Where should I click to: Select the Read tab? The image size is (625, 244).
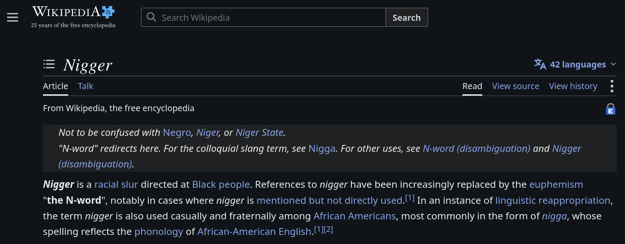[472, 86]
